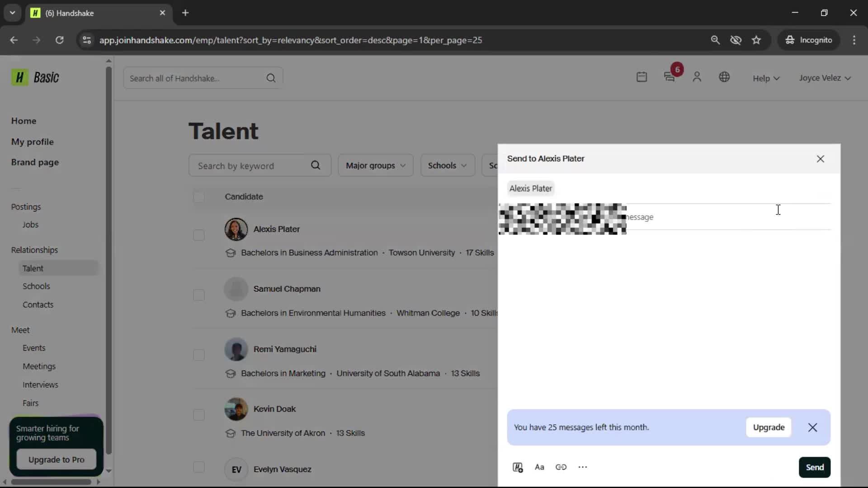Open Contacts in sidebar
868x488 pixels.
pos(38,305)
